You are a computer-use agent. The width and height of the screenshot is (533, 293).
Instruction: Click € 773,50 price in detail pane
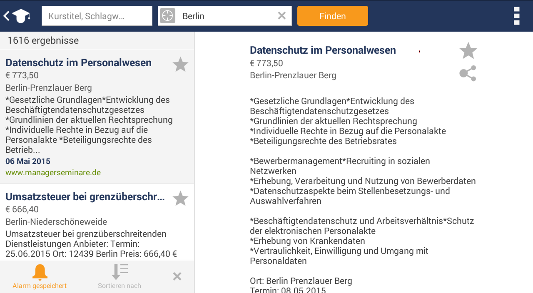[x=266, y=63]
